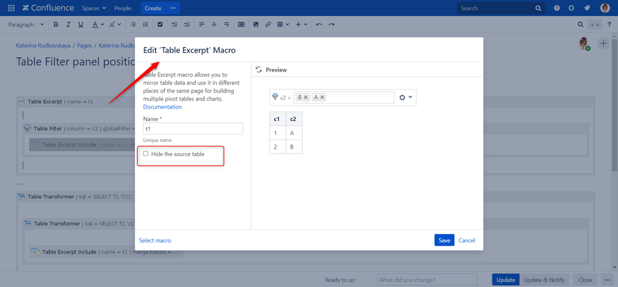Open filter settings cog dropdown in preview

(x=406, y=98)
